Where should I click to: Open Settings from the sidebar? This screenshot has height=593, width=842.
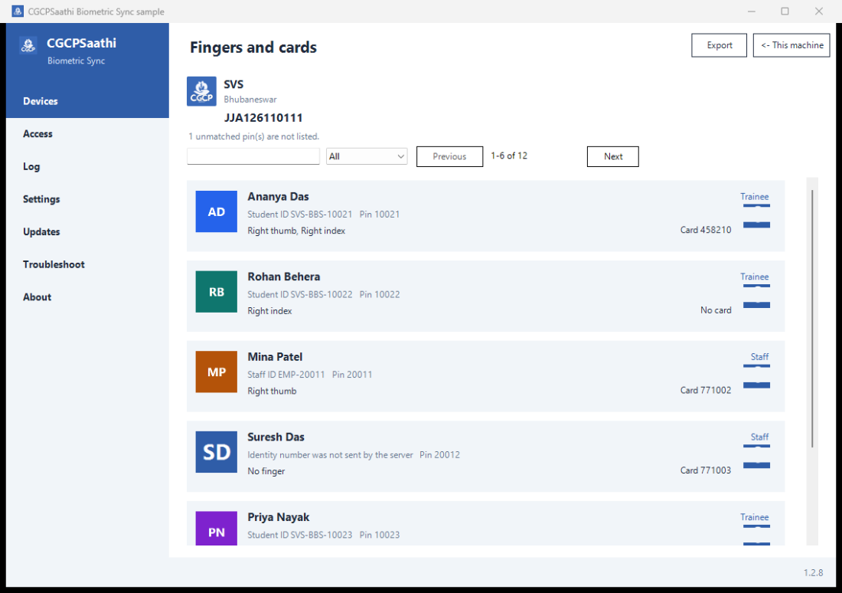click(x=87, y=199)
